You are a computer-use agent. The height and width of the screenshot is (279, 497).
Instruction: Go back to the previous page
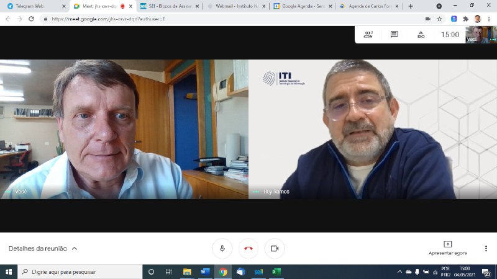coord(8,19)
